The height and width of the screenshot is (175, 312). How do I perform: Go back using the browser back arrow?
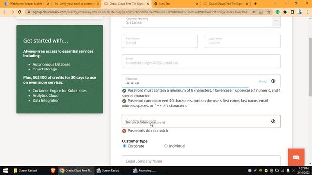coord(5,12)
